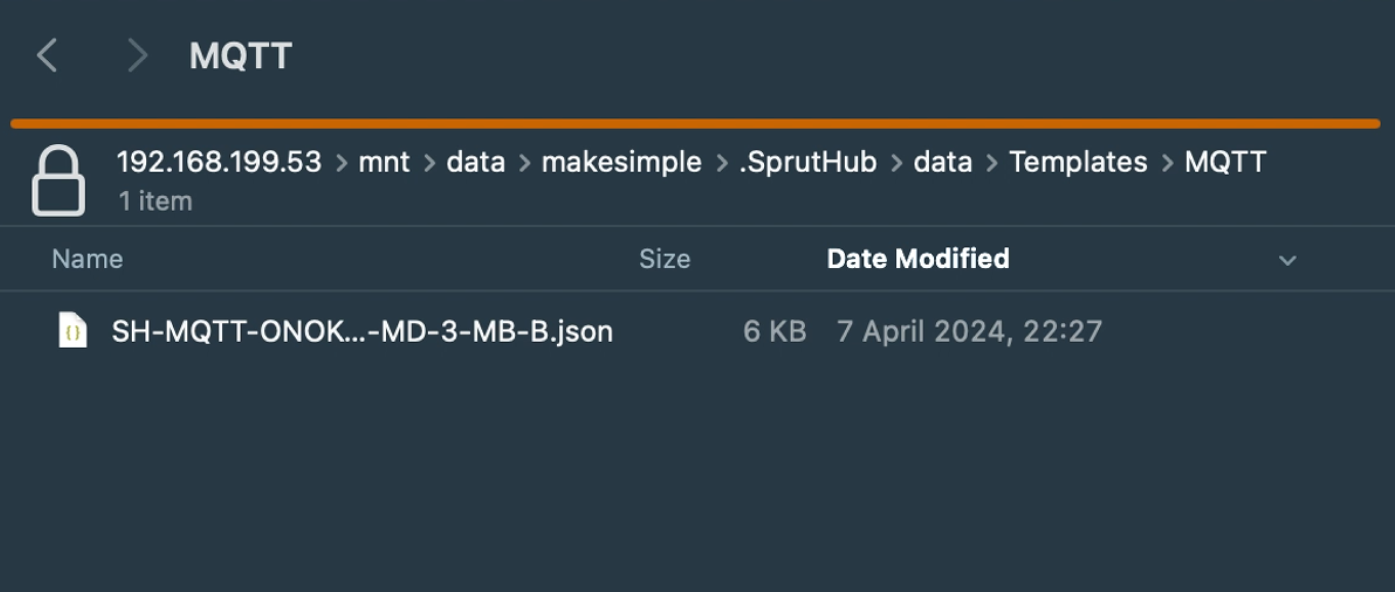
Task: Select the SH-MQTT-ONOK…-MD-3-MB-B.json file name
Action: [362, 331]
